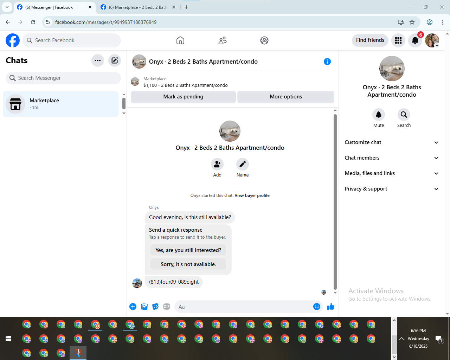Go back in browser history

pos(8,22)
